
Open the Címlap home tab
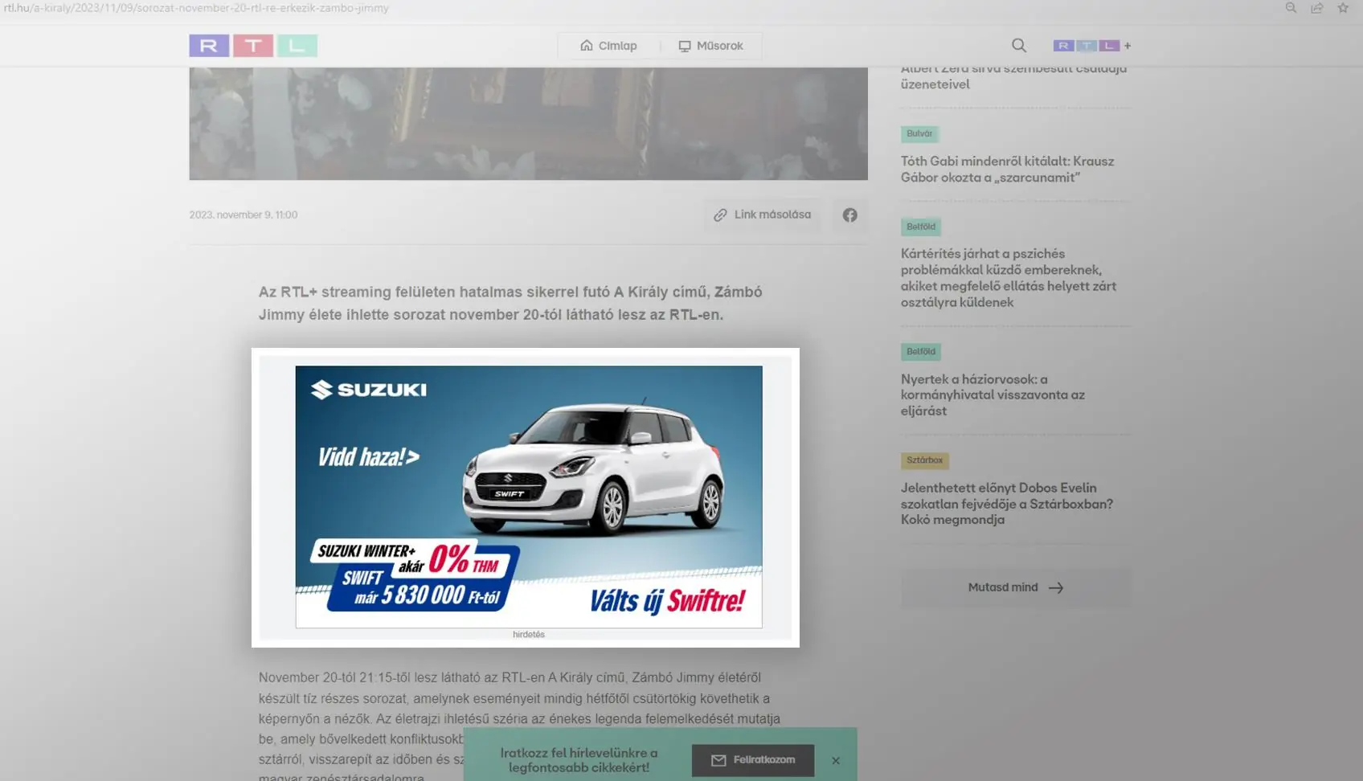[x=608, y=46]
